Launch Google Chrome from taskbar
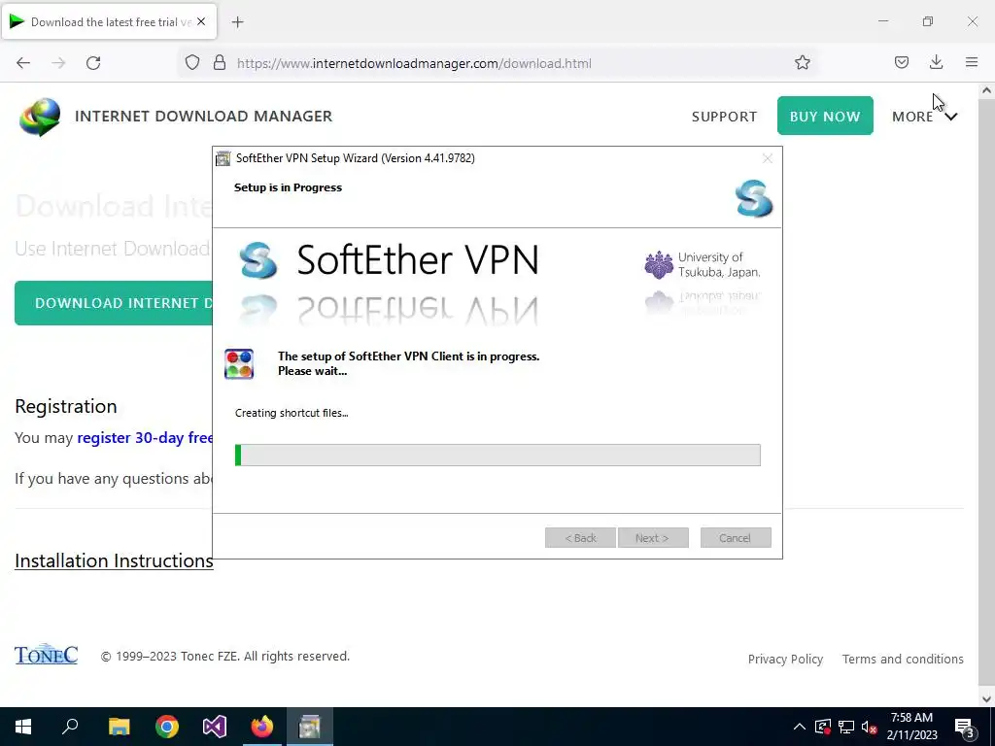 coord(167,727)
